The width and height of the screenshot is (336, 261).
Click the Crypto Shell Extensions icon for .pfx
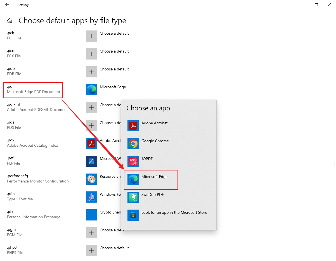91,215
